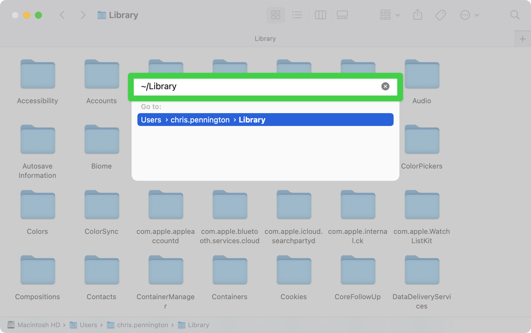Screen dimensions: 531x333
Task: Select the Users › chris.pennington › Library suggestion
Action: [x=265, y=120]
